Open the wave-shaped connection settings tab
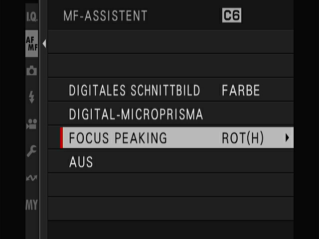319x239 pixels. coord(31,178)
